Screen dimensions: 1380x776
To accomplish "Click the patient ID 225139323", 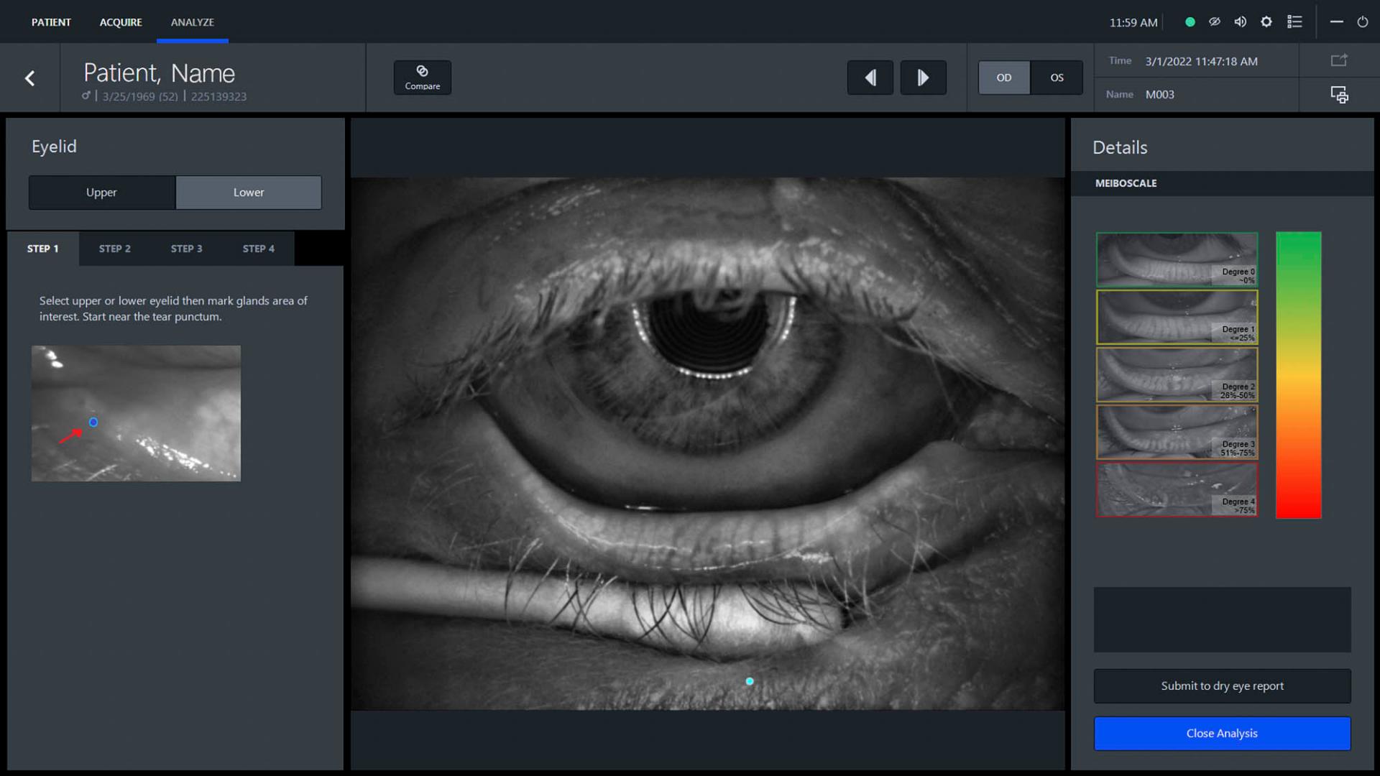I will [218, 96].
